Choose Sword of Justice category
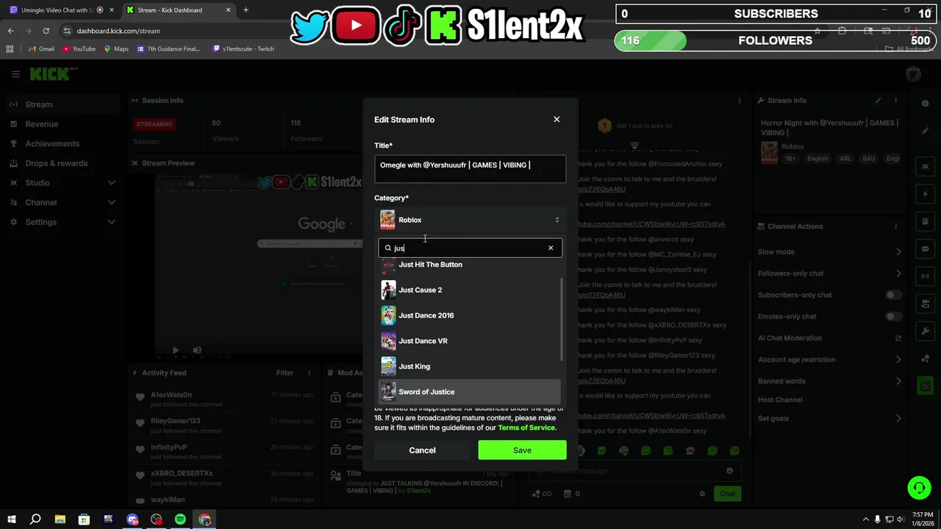The width and height of the screenshot is (941, 529). point(469,392)
